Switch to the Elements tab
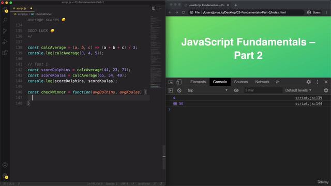The height and width of the screenshot is (186, 331). coord(198,82)
